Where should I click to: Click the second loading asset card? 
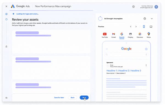click(51, 68)
